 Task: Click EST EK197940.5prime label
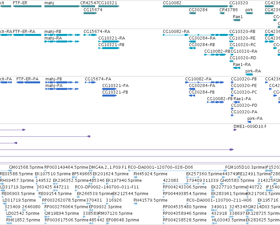[x=124, y=181]
